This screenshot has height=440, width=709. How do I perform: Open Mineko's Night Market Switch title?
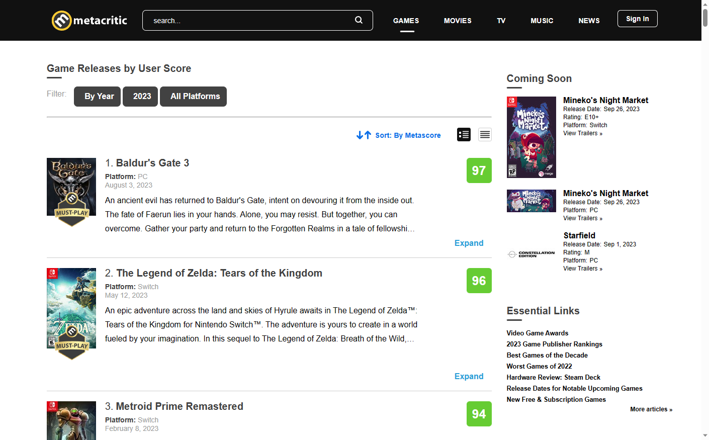[x=605, y=100]
